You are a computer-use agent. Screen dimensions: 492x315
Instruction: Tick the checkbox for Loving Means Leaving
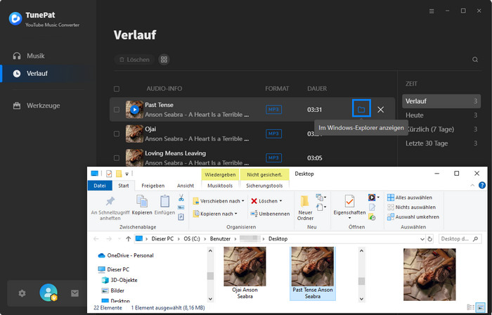point(117,157)
